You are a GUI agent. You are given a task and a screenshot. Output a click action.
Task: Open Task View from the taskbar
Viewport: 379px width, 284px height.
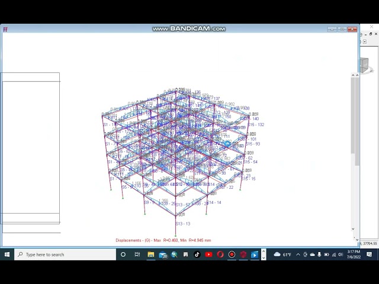[137, 254]
